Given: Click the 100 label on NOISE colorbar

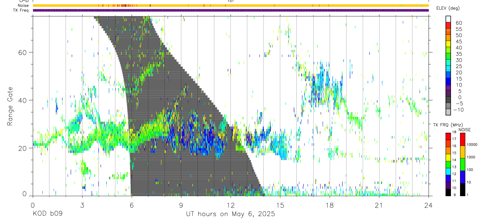Looking at the screenshot, I should 470,170.
